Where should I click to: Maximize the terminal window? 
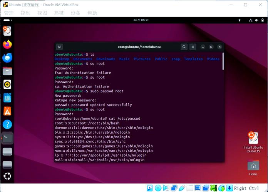click(211, 47)
